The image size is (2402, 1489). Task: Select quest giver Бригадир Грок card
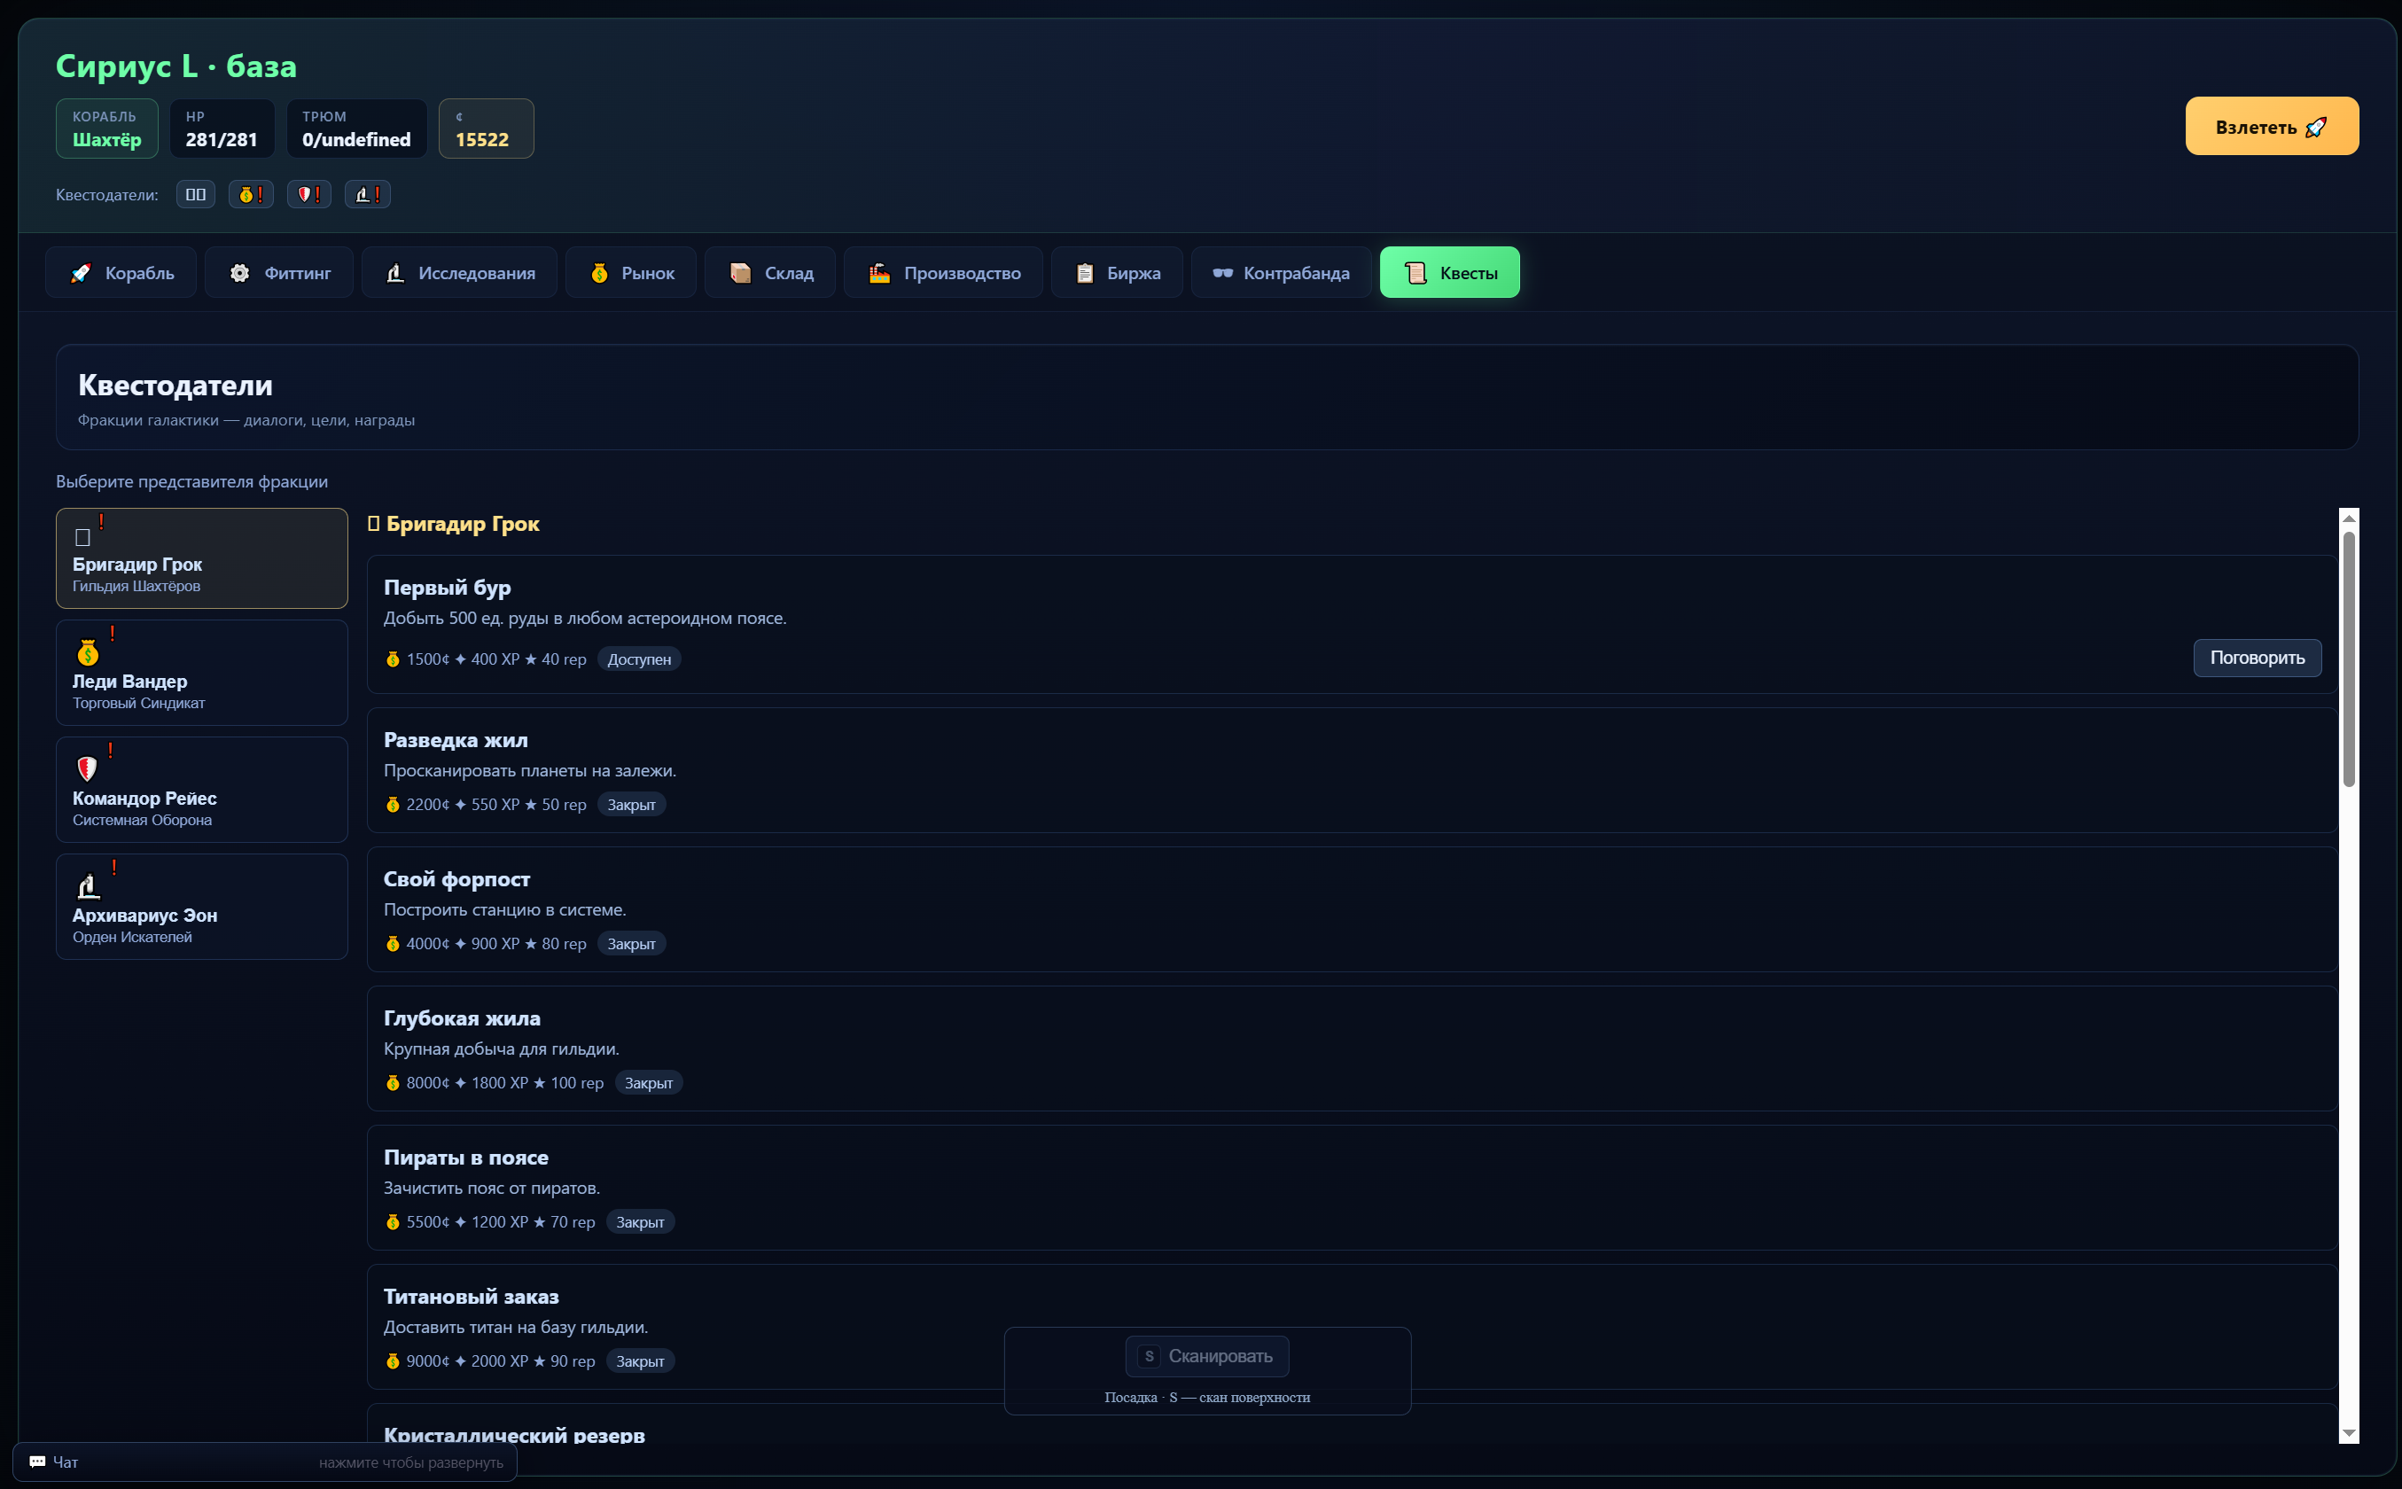202,558
